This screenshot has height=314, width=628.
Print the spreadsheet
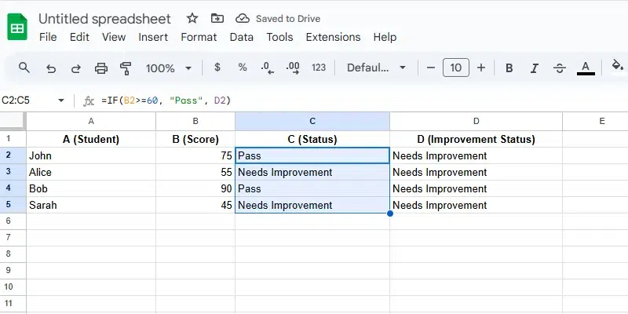(x=101, y=68)
